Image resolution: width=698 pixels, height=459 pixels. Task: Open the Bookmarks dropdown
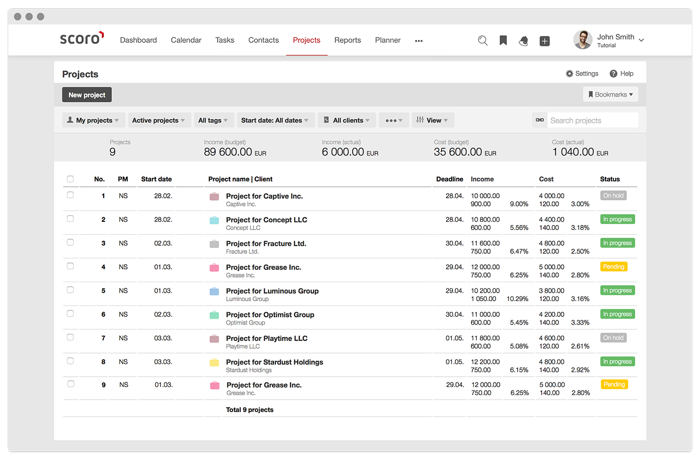[x=611, y=95]
